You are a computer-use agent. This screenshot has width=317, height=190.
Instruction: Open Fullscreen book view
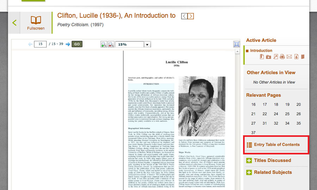coord(36,23)
